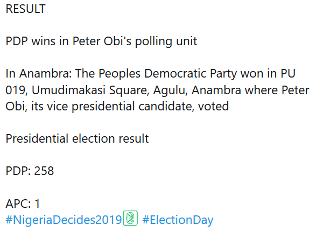Click the RESULT heading text
Screen dimensions: 323x231
(25, 9)
